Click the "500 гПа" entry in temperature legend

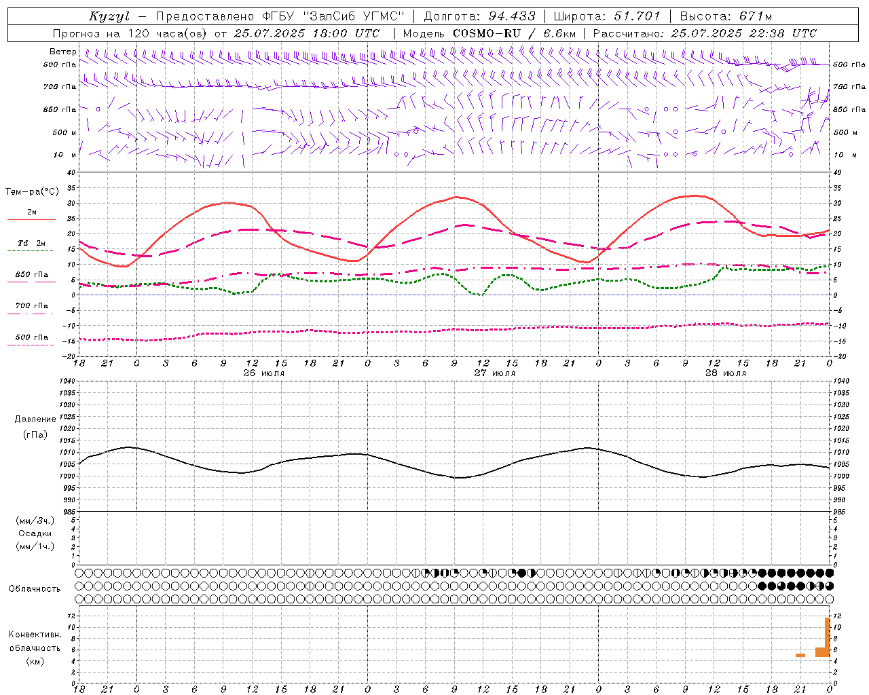[x=32, y=337]
